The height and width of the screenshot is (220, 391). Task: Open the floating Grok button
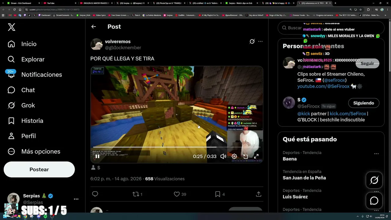pos(374,180)
